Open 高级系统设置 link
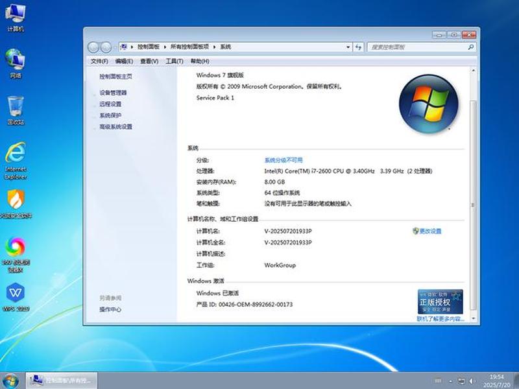 115,126
